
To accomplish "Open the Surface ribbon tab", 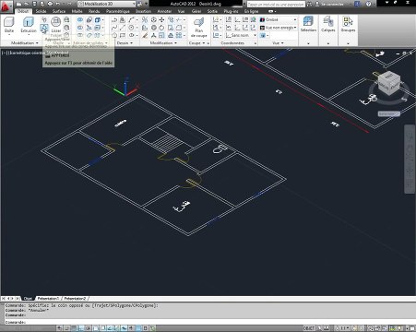I will (59, 11).
